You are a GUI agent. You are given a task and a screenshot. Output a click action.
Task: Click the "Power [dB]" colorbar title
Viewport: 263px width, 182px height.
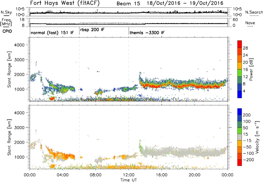coord(251,69)
